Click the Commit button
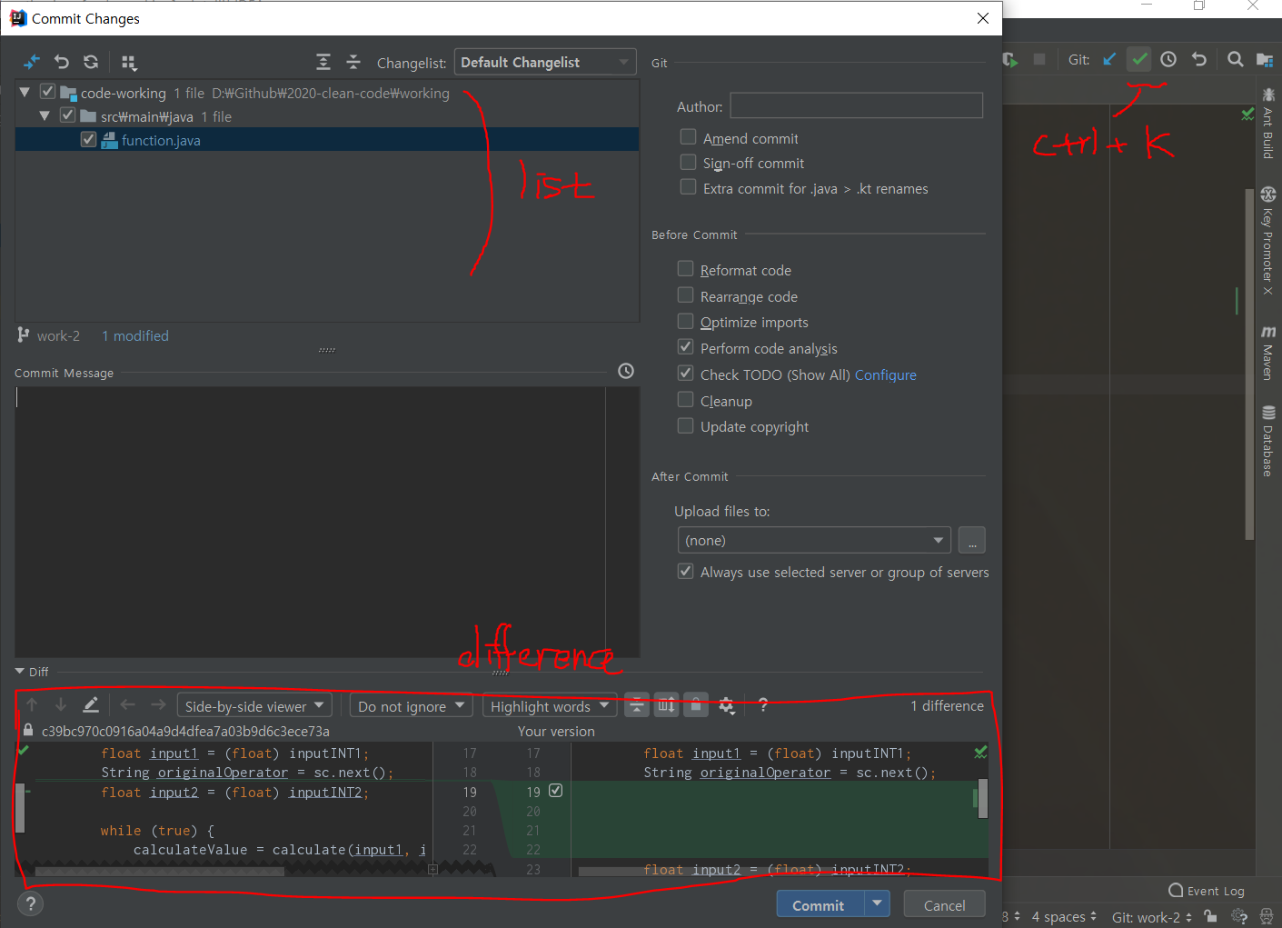Screen dimensions: 1282x928 point(819,904)
